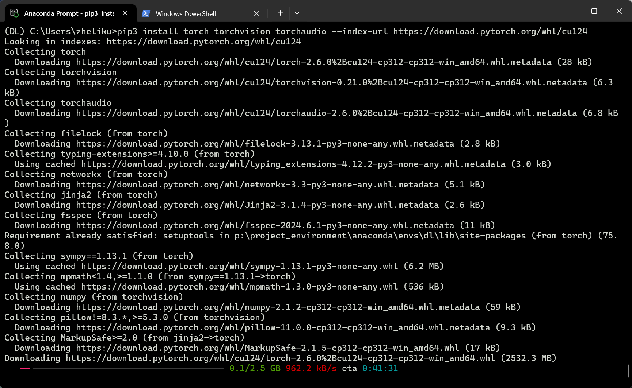Click 'Collecting mpmath<1.4,>=1.1.0' line
Image resolution: width=632 pixels, height=388 pixels.
pos(150,276)
